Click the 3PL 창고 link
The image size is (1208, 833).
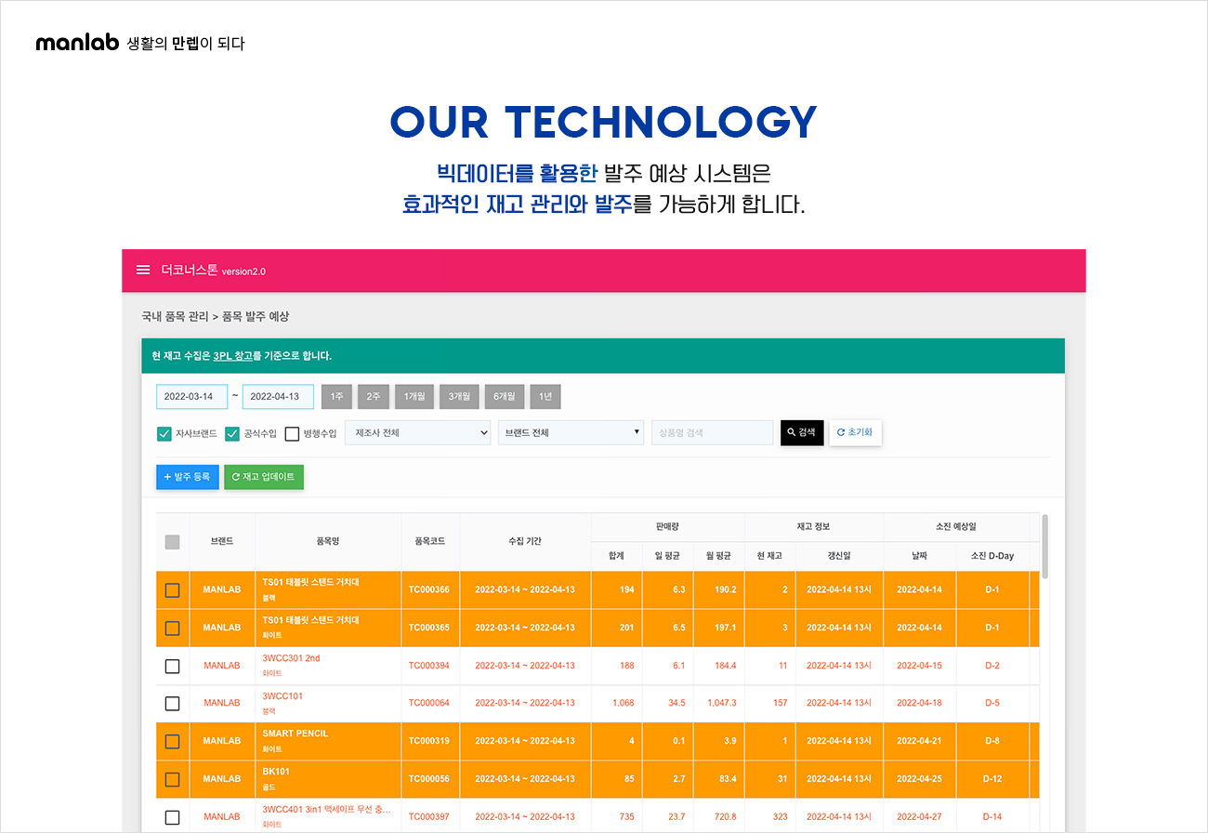point(232,356)
